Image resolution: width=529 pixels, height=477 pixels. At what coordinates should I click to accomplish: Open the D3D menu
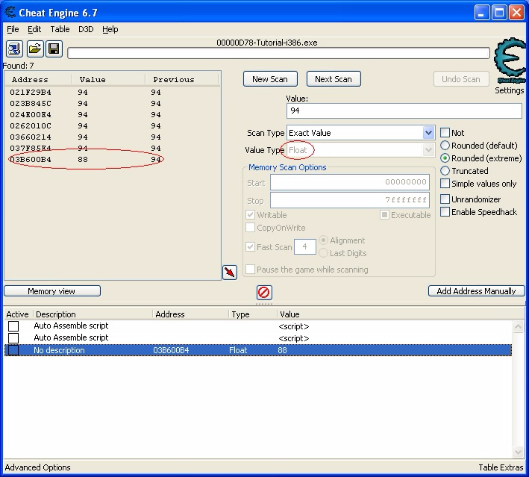tap(86, 29)
